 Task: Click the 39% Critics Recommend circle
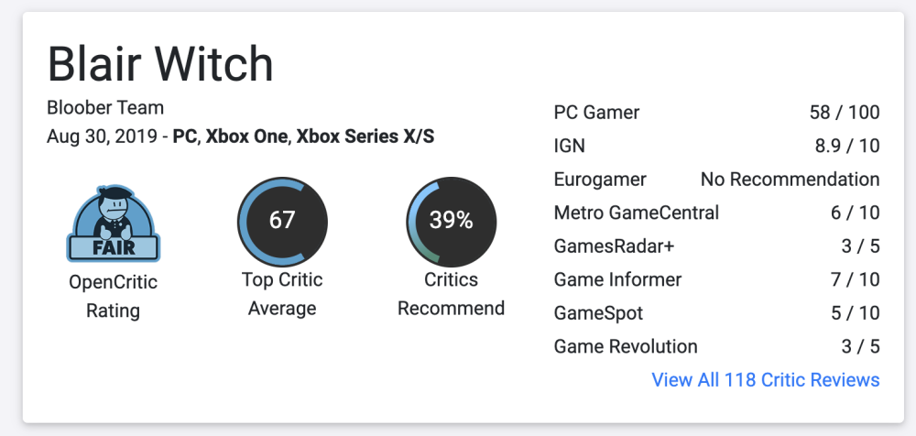[x=451, y=222]
